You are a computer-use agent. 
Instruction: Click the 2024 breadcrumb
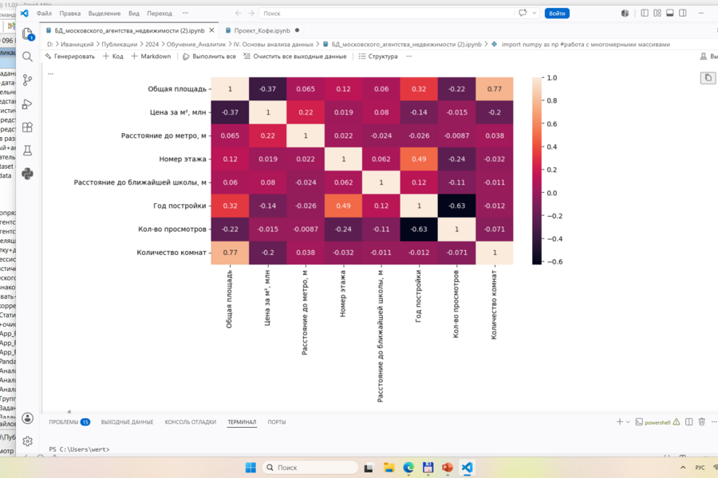pyautogui.click(x=152, y=45)
